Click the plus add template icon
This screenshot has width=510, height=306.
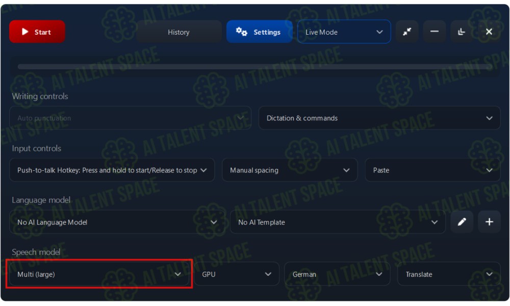pyautogui.click(x=489, y=222)
